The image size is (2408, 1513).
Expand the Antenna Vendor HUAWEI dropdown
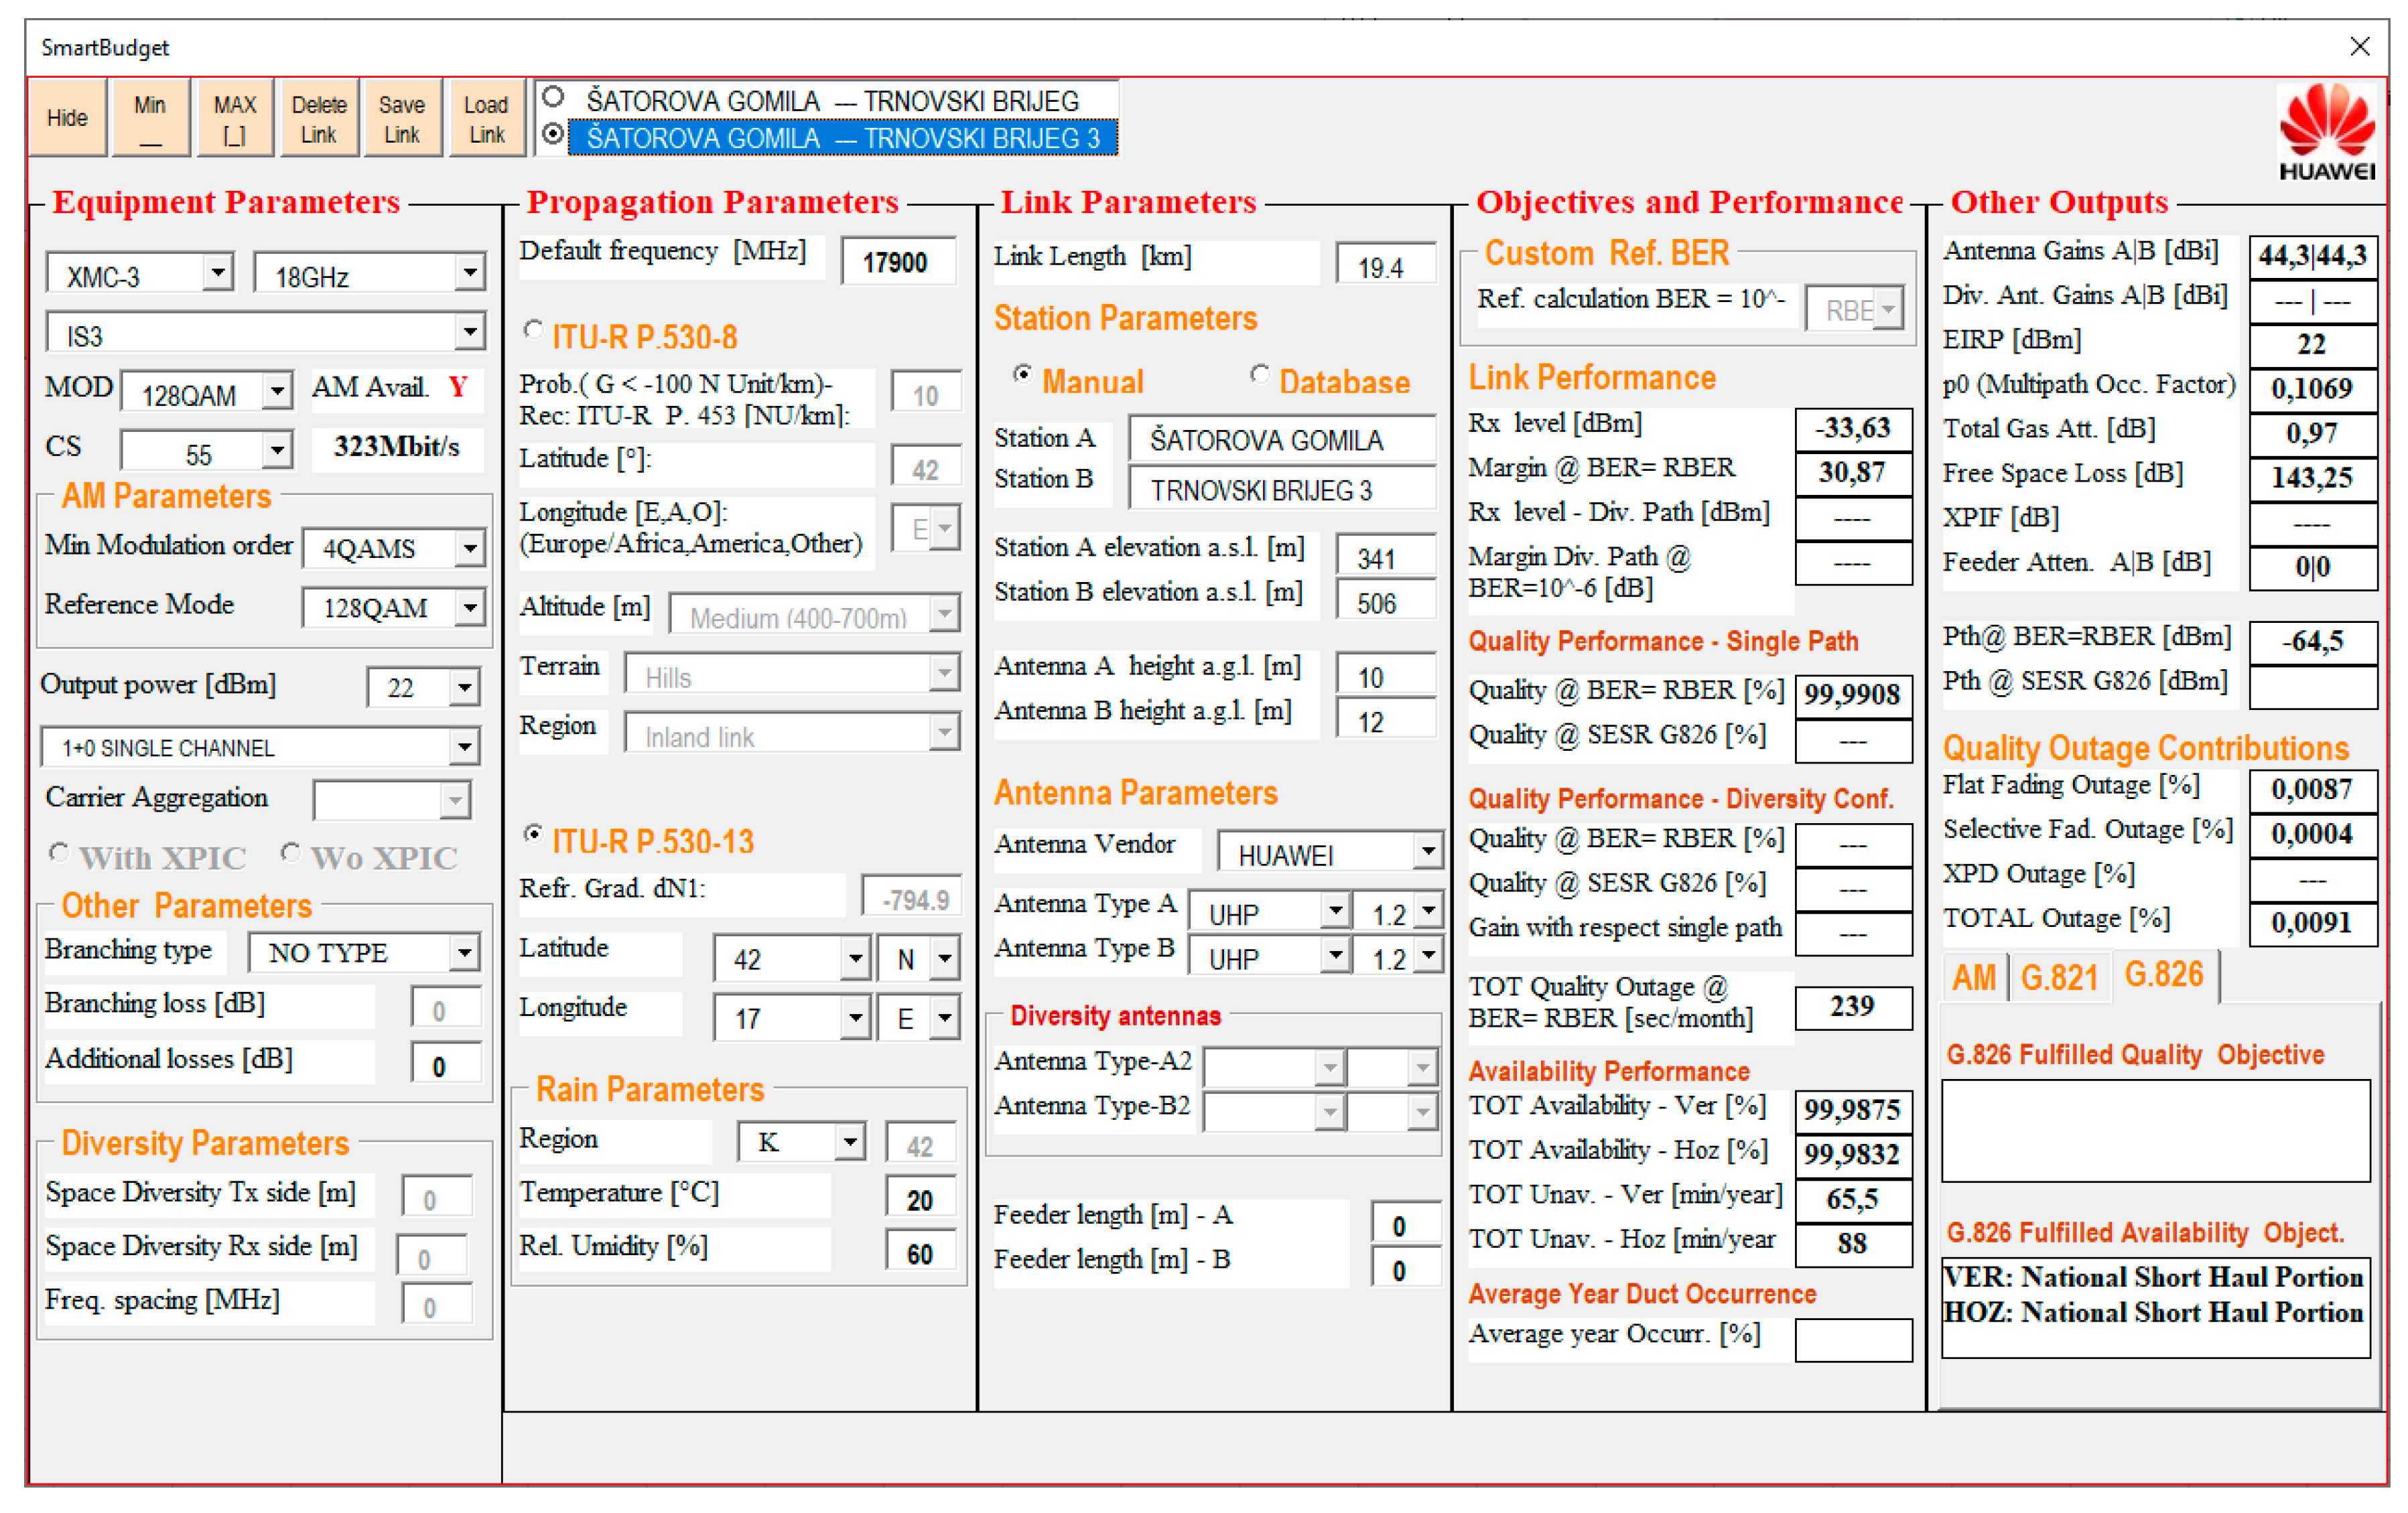point(1427,851)
